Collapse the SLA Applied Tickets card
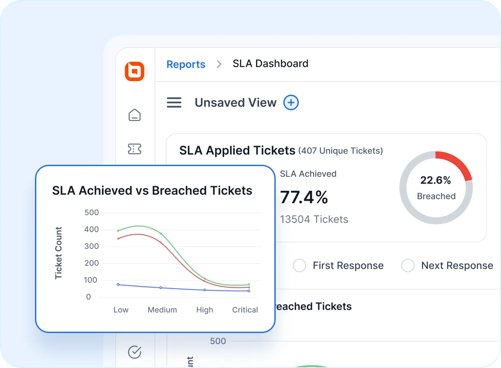Image resolution: width=501 pixels, height=368 pixels. point(237,150)
